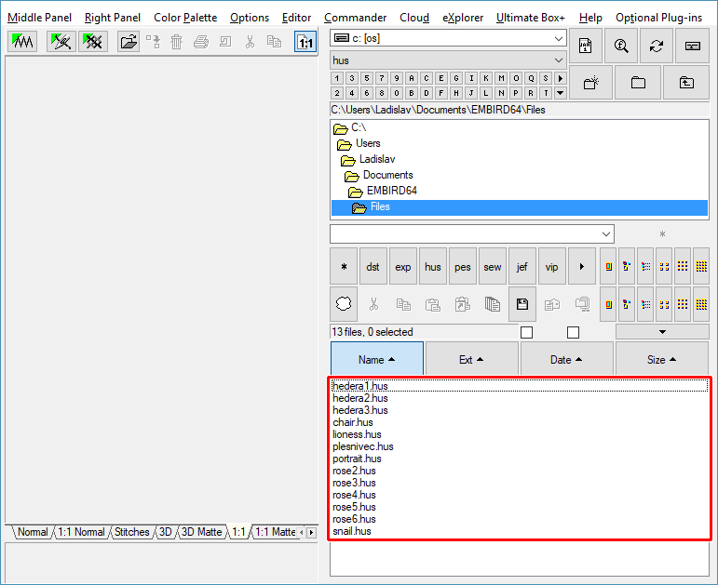Open the empty combo box above format buttons

point(471,233)
